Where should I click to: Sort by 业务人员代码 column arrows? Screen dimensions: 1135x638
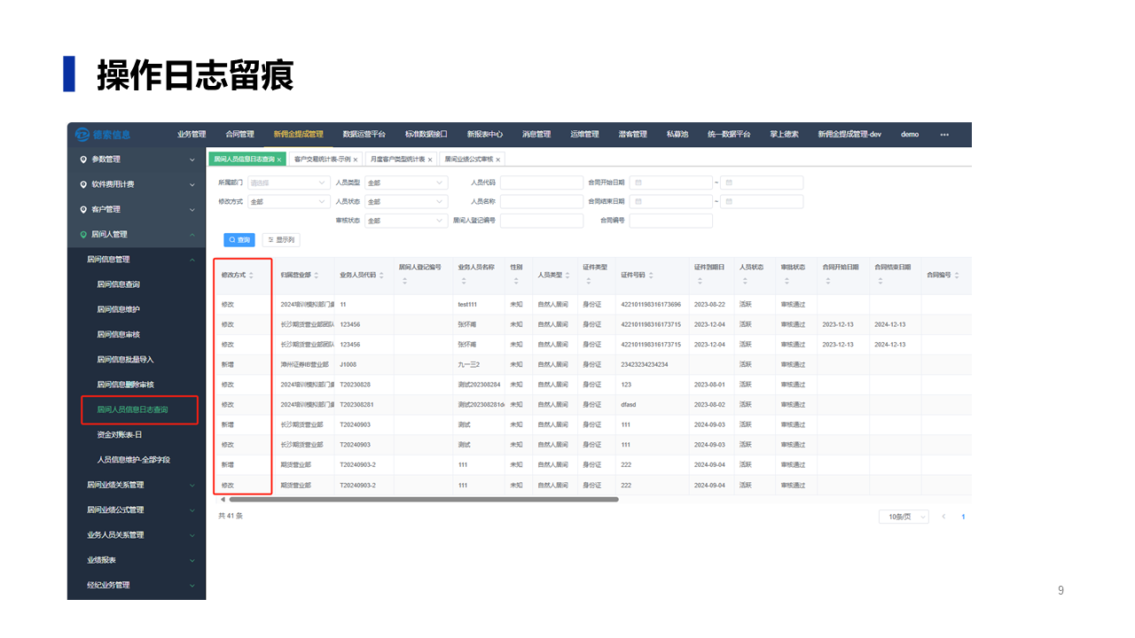click(381, 276)
